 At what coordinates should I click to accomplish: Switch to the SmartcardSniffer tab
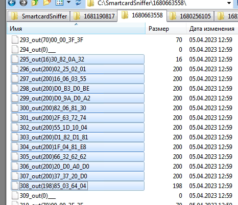pyautogui.click(x=39, y=16)
